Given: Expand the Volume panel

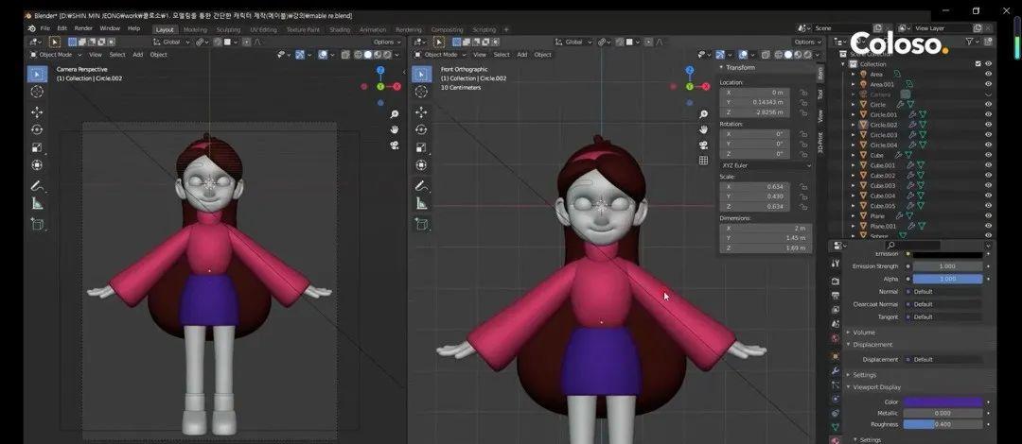Looking at the screenshot, I should click(865, 332).
